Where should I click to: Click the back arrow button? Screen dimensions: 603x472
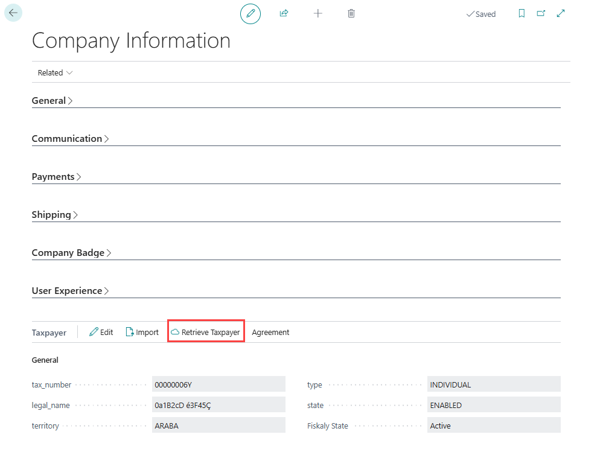tap(13, 13)
